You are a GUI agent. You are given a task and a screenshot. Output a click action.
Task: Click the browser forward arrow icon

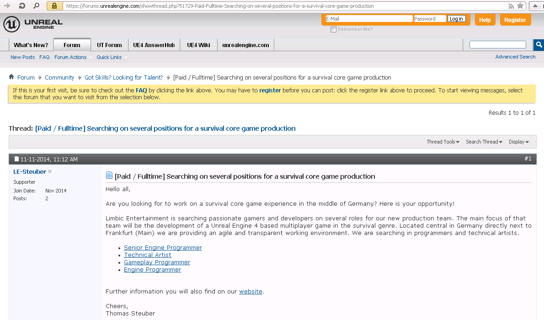7,5
